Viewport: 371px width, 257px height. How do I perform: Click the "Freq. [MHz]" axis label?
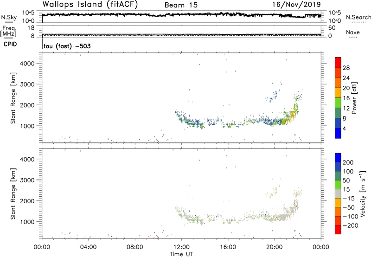[x=8, y=32]
